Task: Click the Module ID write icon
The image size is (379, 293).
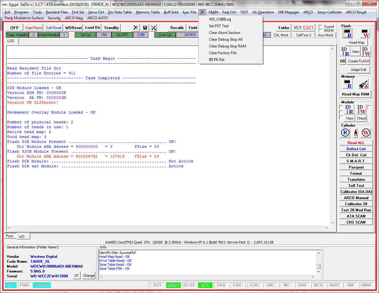Action: [361, 109]
